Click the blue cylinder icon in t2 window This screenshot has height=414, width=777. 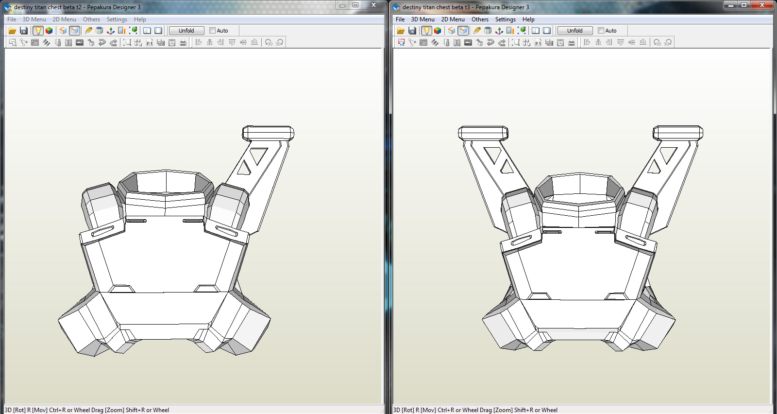click(x=100, y=31)
